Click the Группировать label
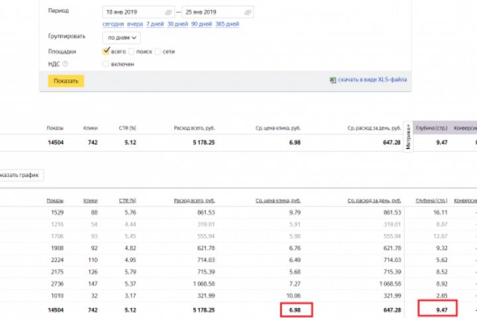Image resolution: width=477 pixels, height=318 pixels. coord(67,36)
